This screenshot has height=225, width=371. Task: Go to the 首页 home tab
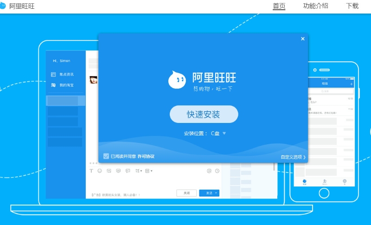tap(279, 6)
